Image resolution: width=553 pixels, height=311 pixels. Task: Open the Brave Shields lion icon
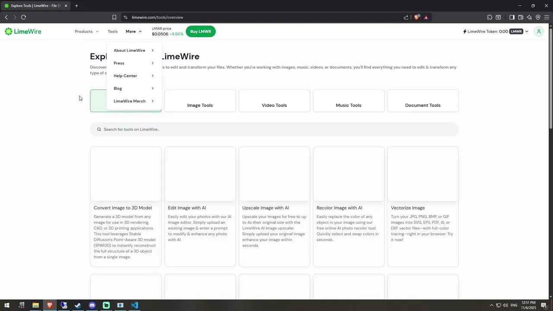[x=417, y=17]
